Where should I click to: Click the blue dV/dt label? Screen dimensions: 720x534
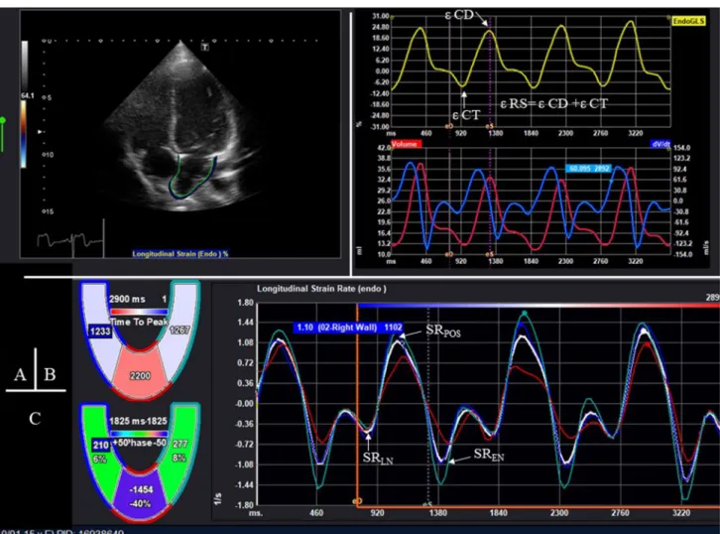[x=660, y=144]
